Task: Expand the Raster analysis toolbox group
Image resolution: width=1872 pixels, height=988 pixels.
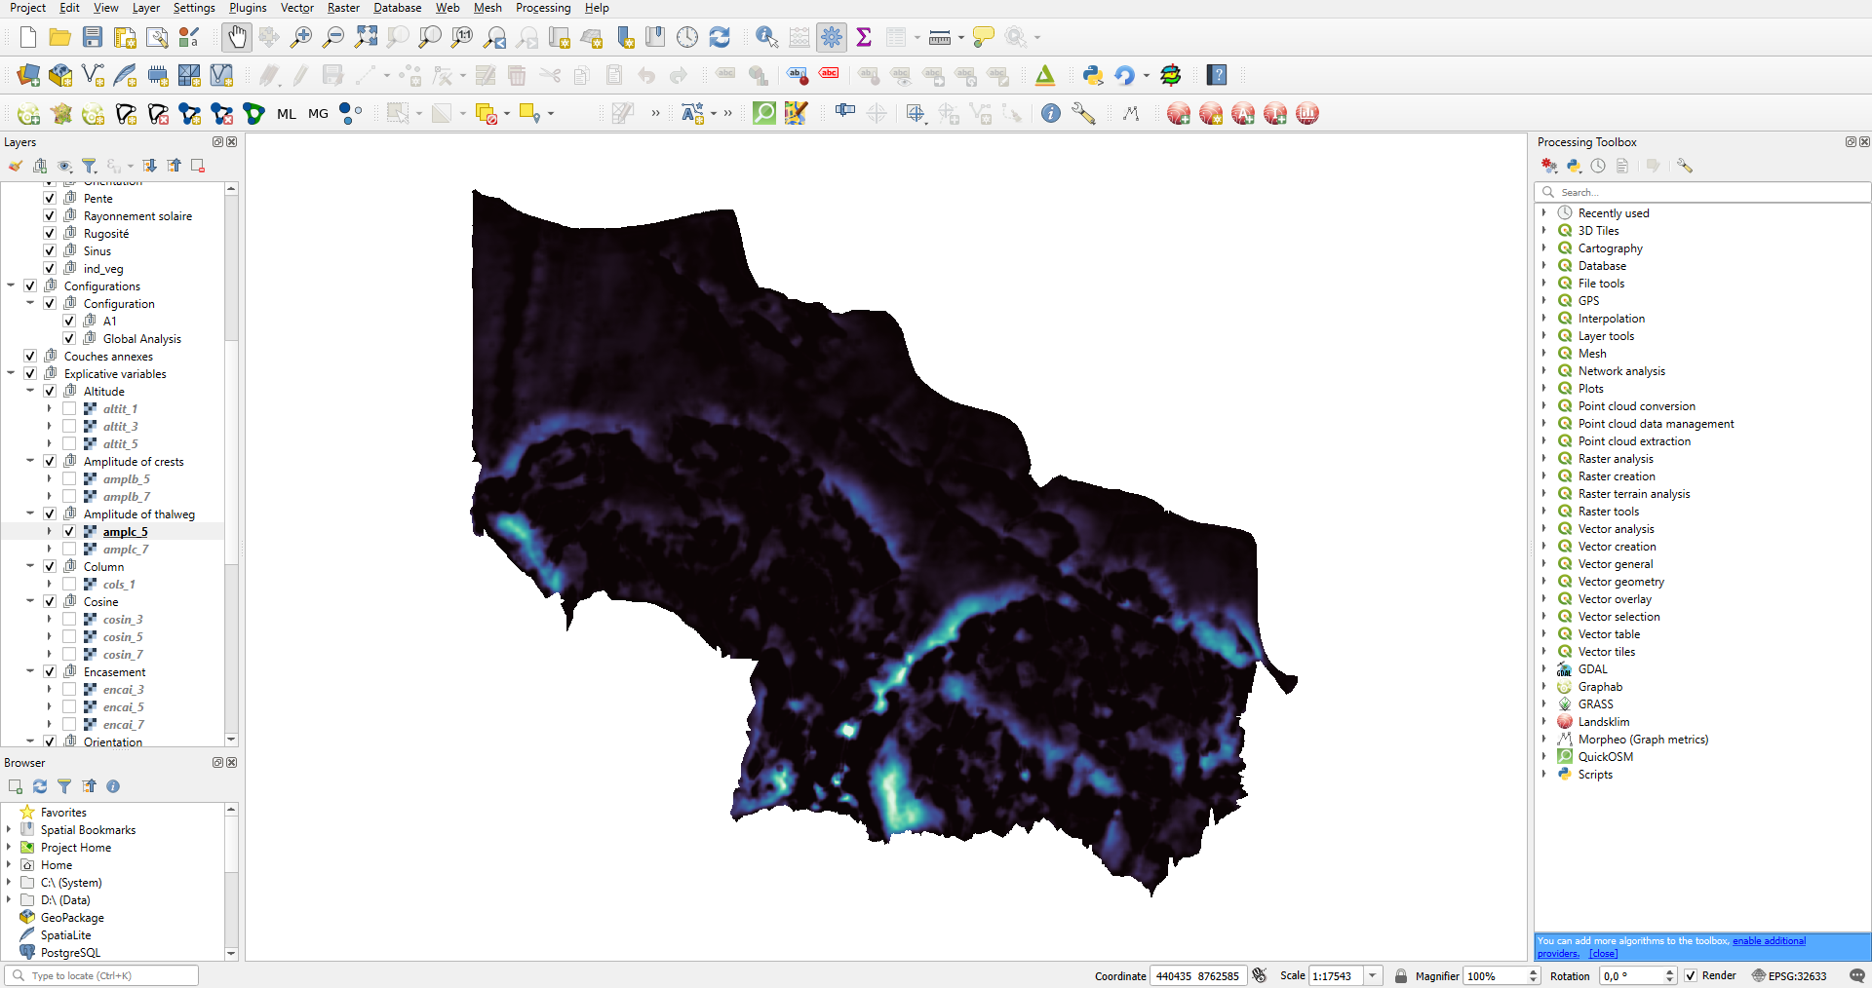Action: [1544, 459]
